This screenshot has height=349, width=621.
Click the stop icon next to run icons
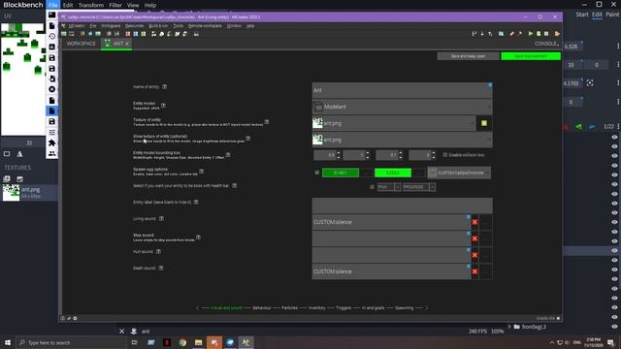click(x=546, y=34)
